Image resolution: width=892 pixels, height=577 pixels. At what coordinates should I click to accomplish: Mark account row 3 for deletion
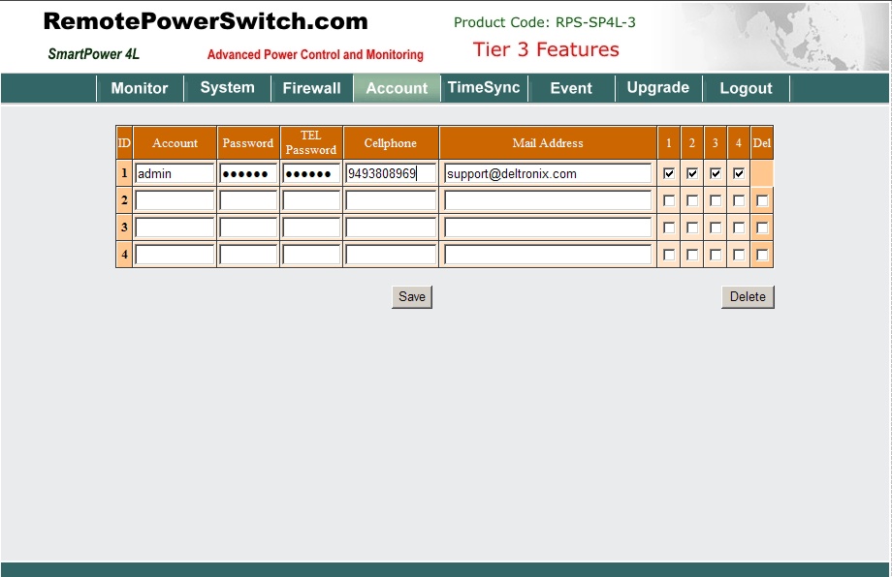[x=762, y=228]
